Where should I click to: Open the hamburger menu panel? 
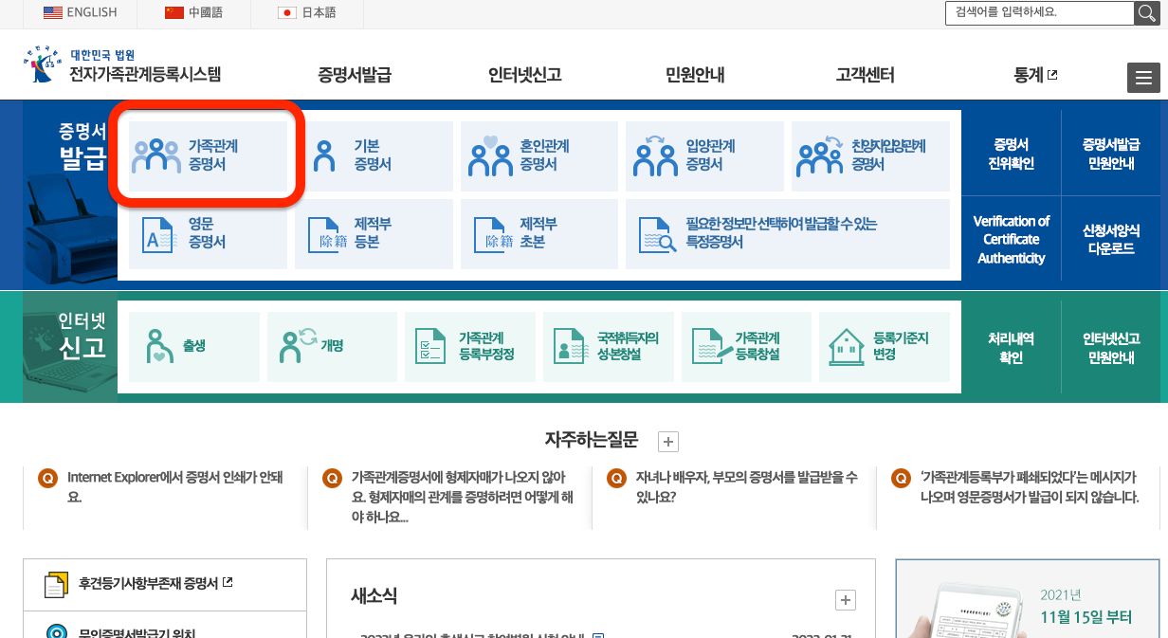point(1143,78)
